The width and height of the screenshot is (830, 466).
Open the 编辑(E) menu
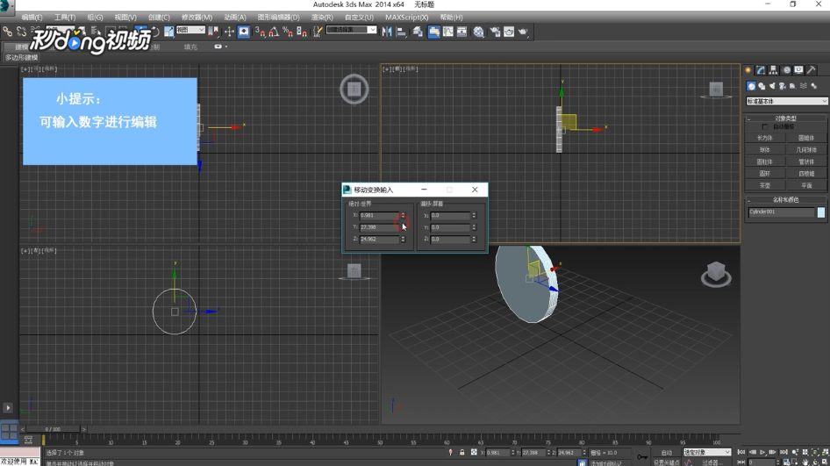[32, 17]
